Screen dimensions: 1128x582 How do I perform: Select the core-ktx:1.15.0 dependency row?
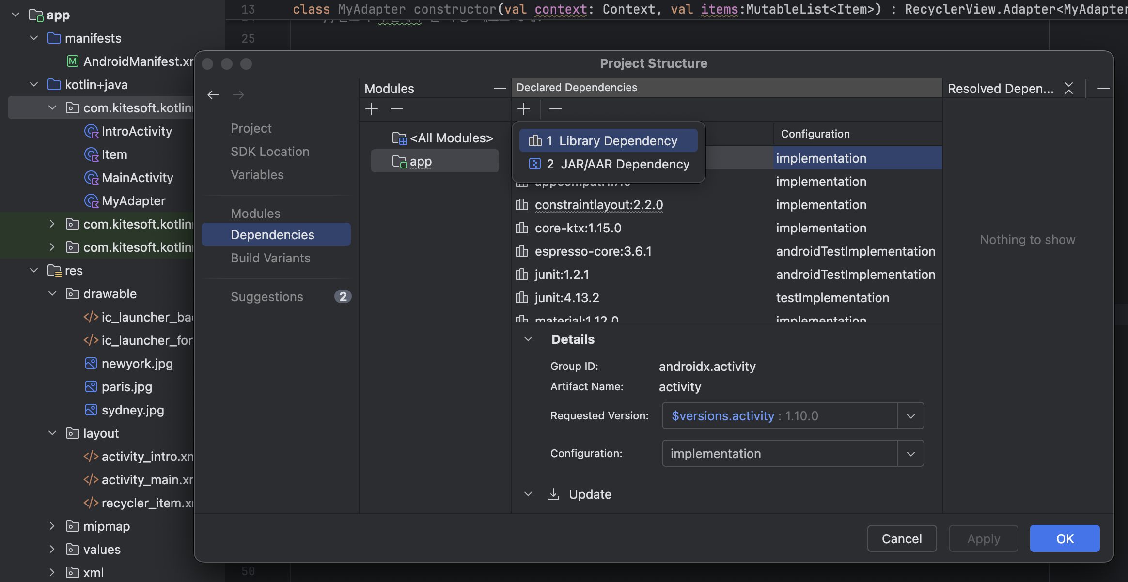578,228
